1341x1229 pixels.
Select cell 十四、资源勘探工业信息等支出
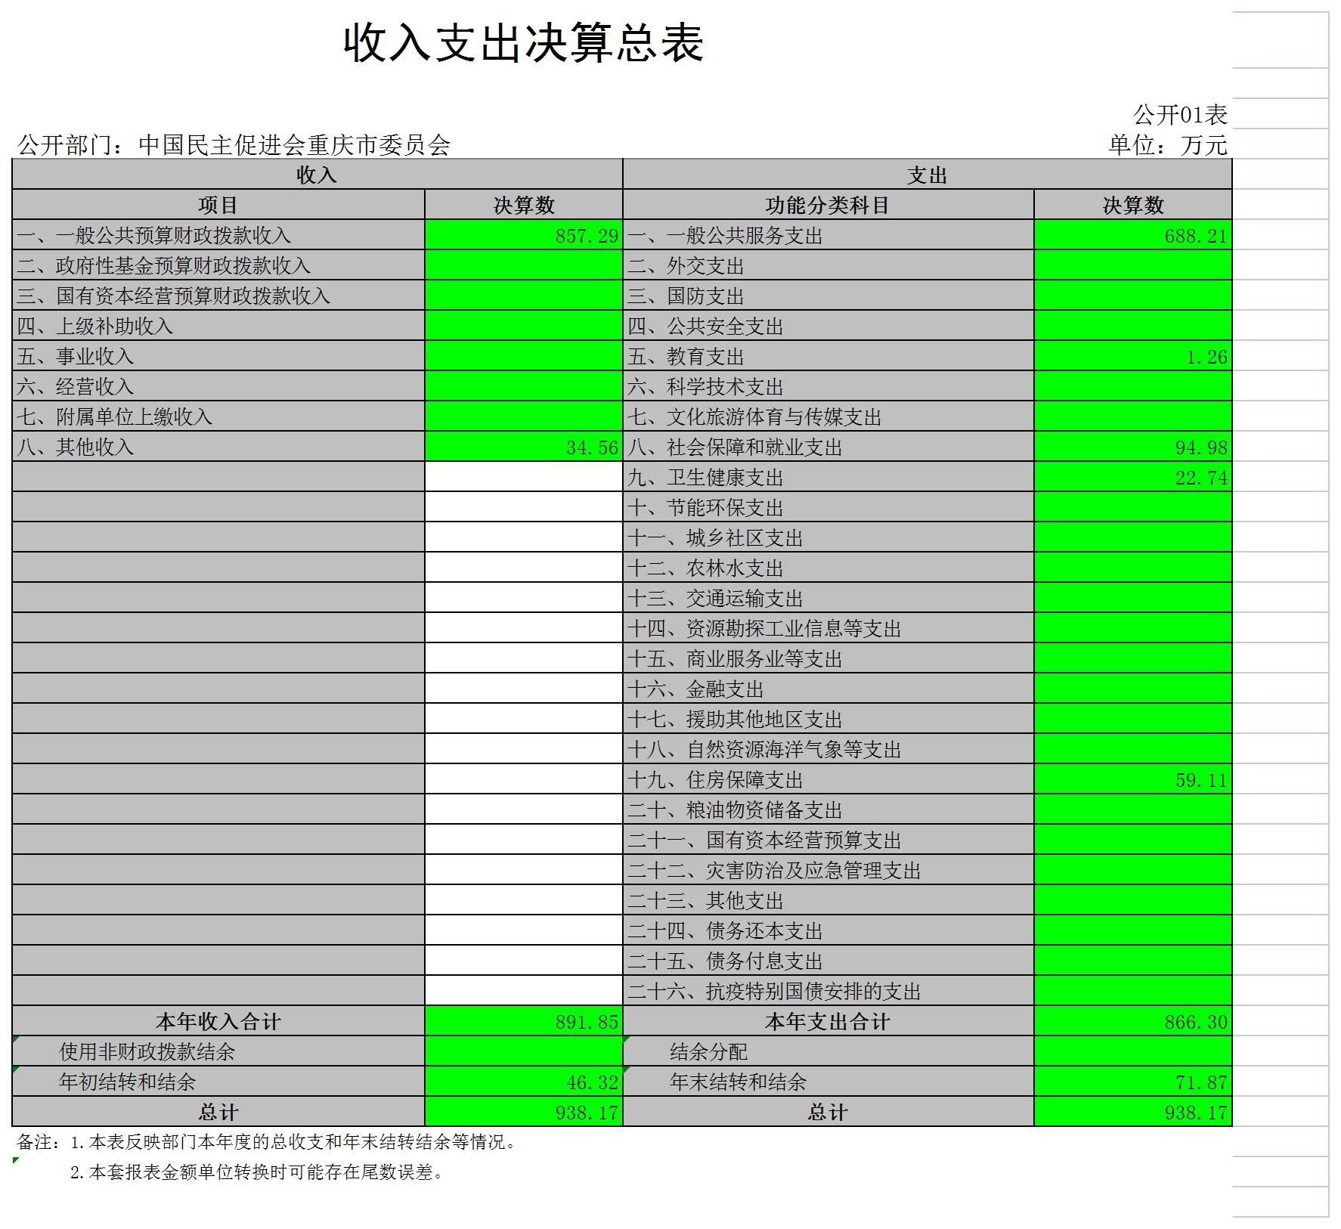pyautogui.click(x=828, y=628)
